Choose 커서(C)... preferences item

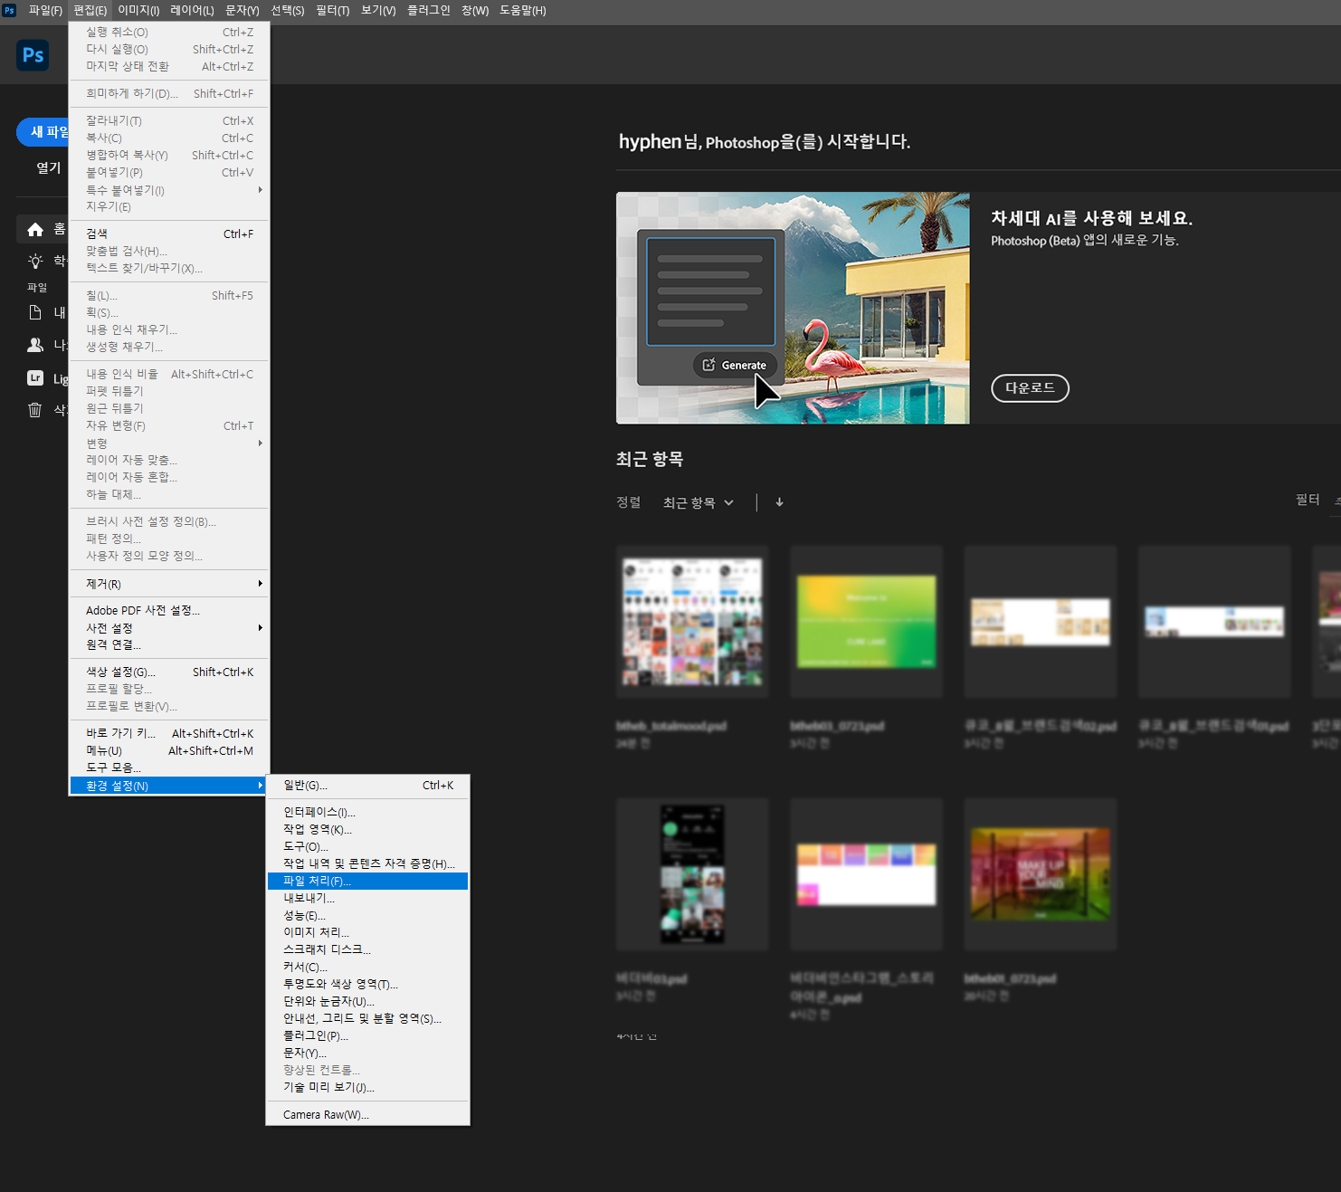(367, 967)
